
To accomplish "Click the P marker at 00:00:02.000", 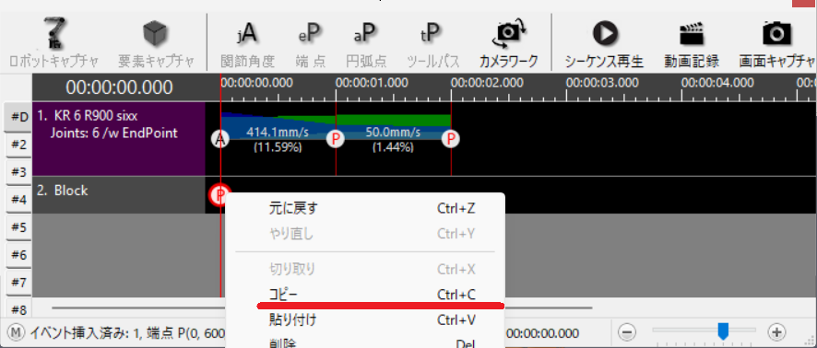I will point(451,139).
